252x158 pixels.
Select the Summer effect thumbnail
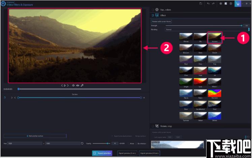pos(186,117)
